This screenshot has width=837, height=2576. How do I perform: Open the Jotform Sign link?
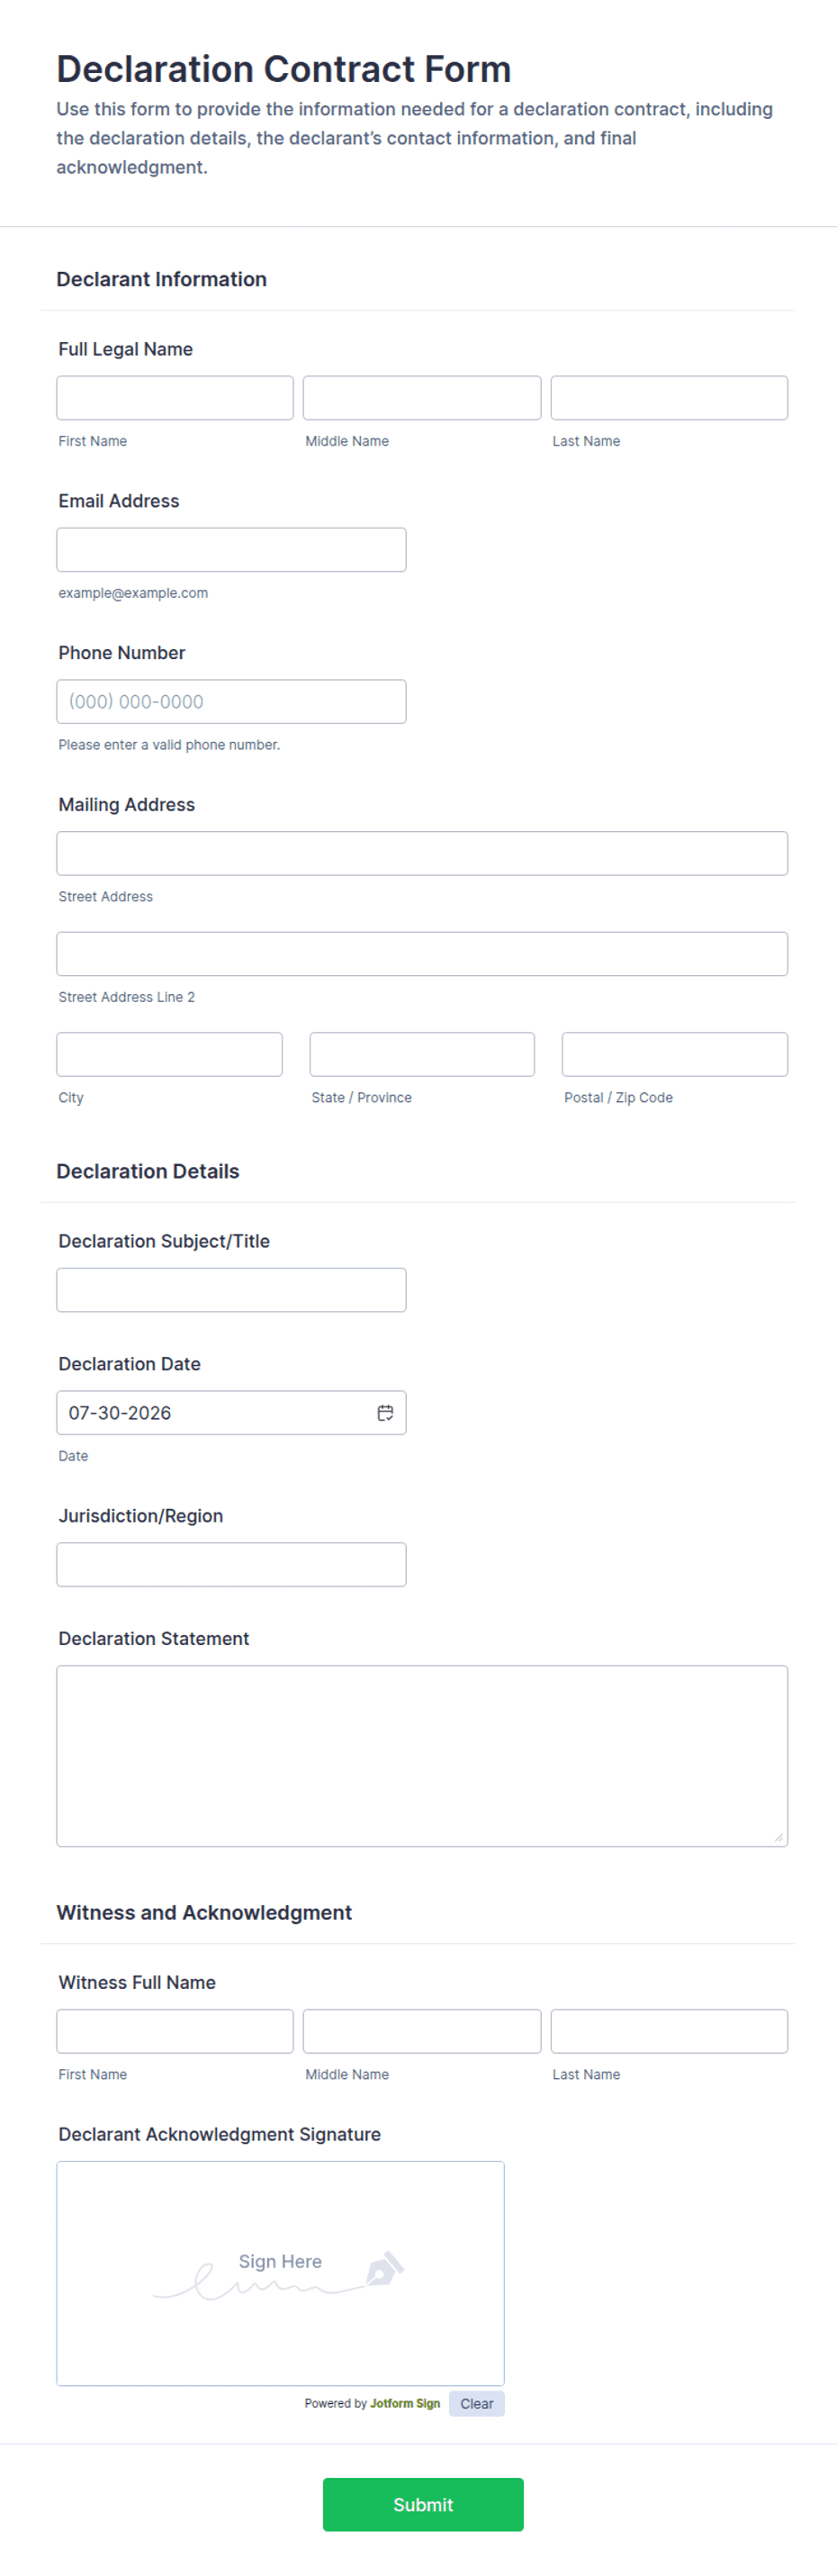[x=405, y=2403]
